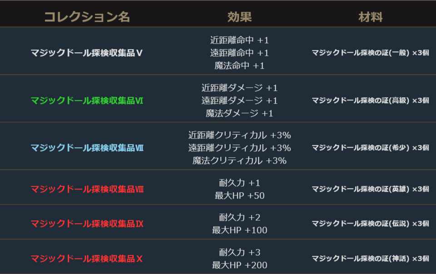Screen dimensions: 436x274
Task: Click the 材料 column header
Action: (x=370, y=17)
